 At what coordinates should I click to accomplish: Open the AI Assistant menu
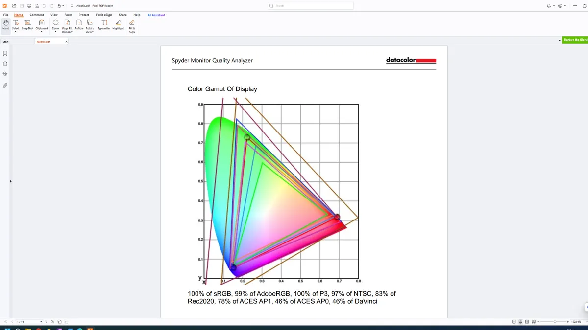pos(156,15)
